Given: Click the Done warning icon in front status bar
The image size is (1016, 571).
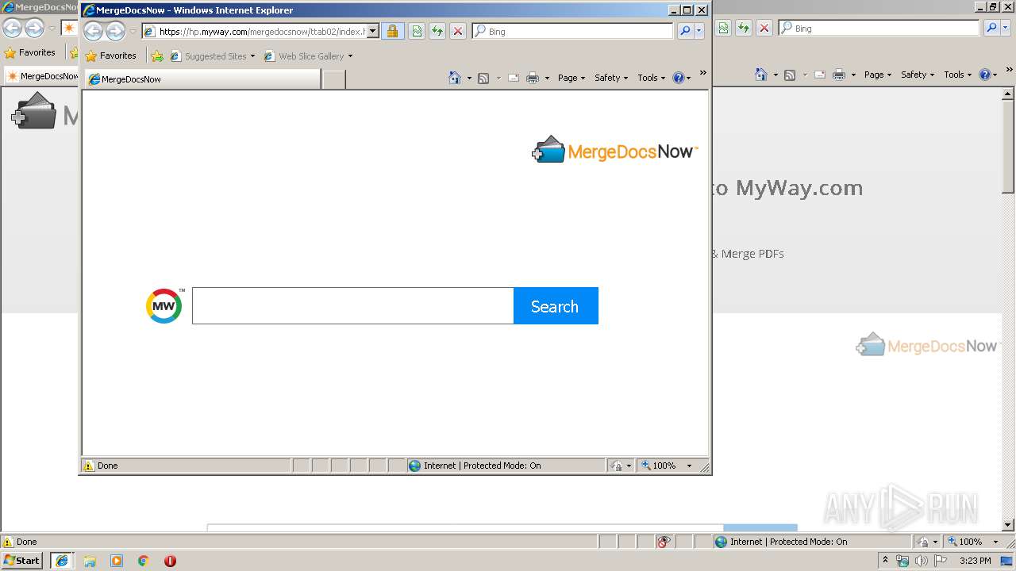Looking at the screenshot, I should 89,466.
